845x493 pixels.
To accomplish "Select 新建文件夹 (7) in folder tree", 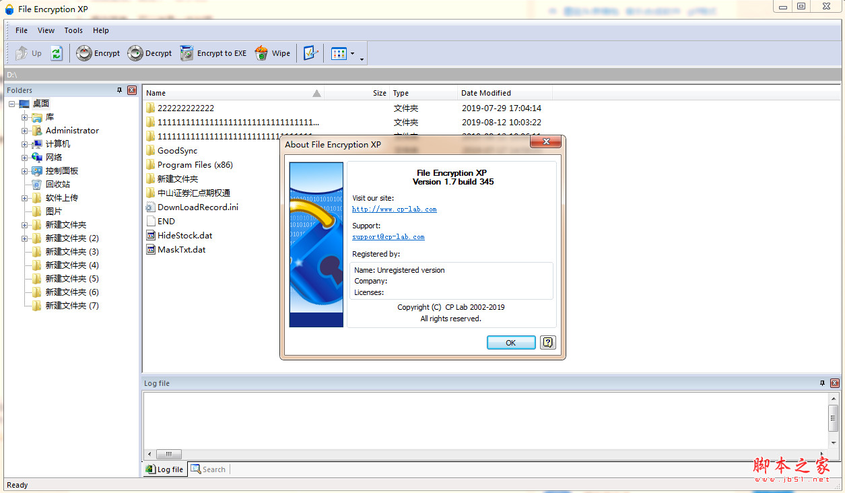I will 72,306.
